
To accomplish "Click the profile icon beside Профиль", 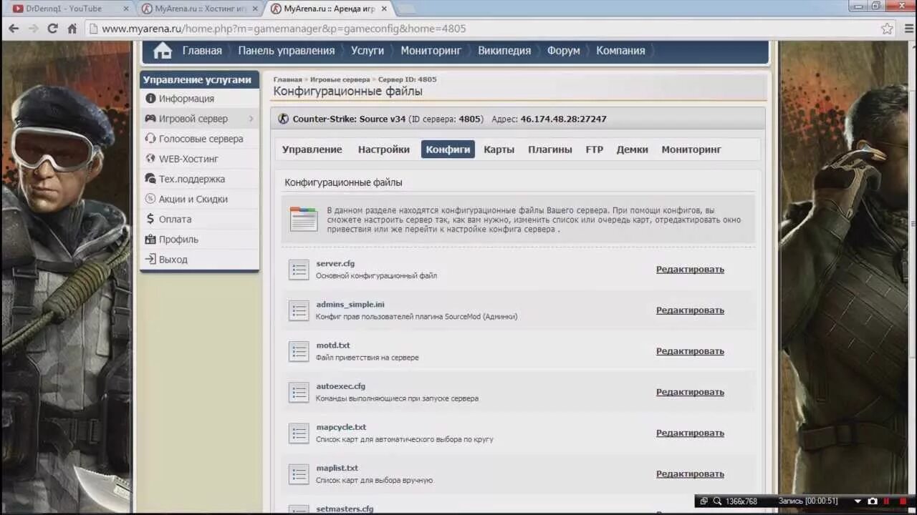I will click(150, 239).
